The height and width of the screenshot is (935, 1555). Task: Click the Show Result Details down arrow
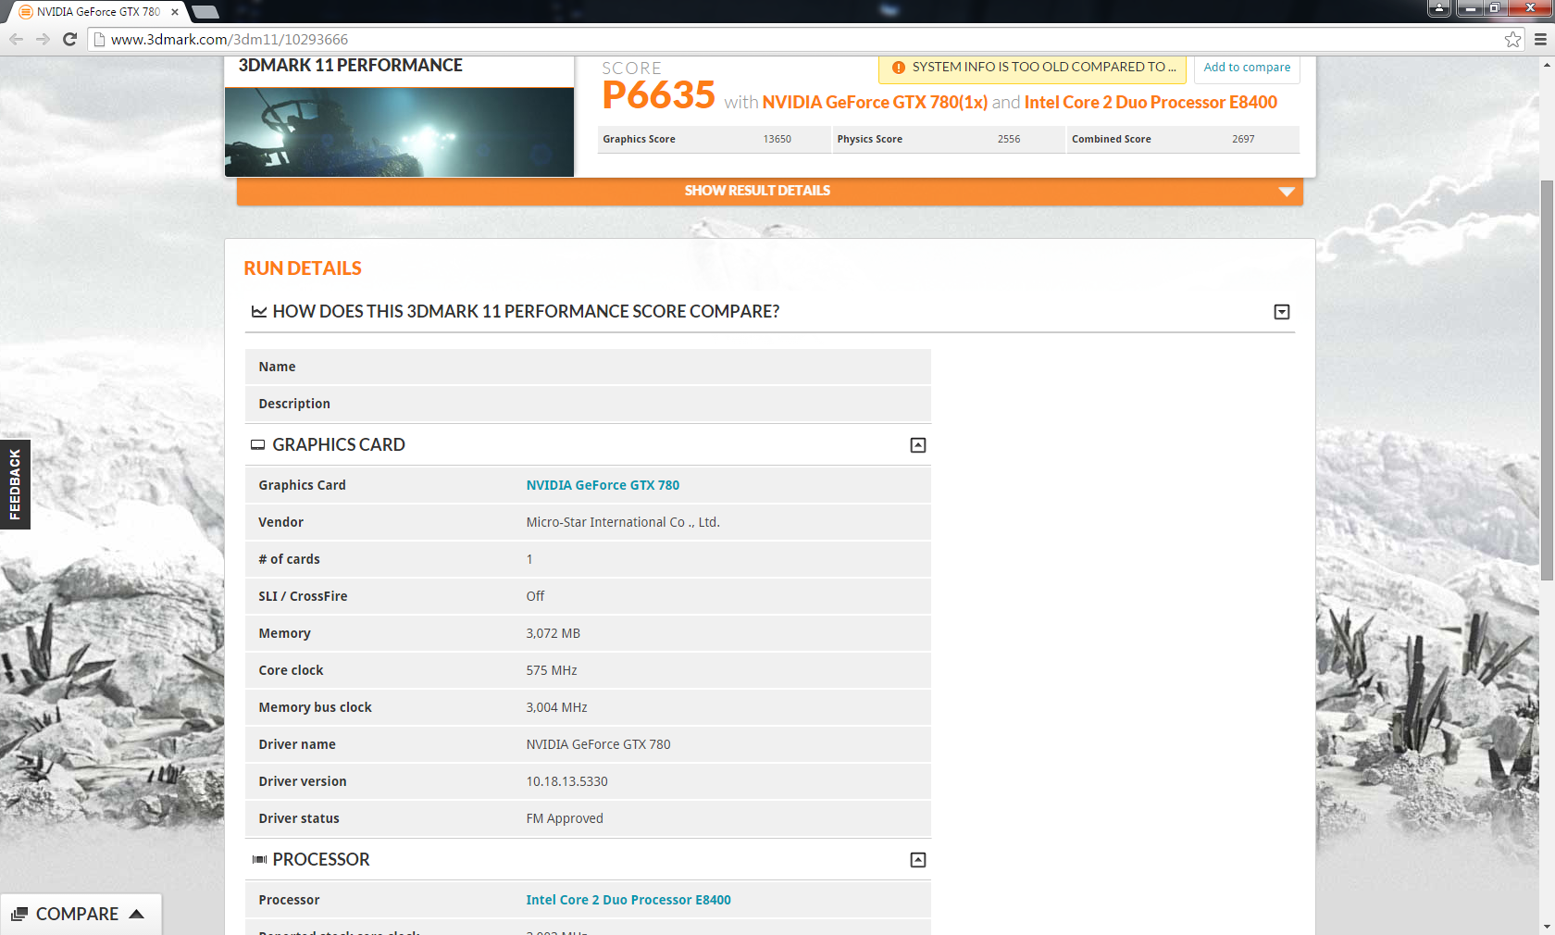[x=1286, y=192]
